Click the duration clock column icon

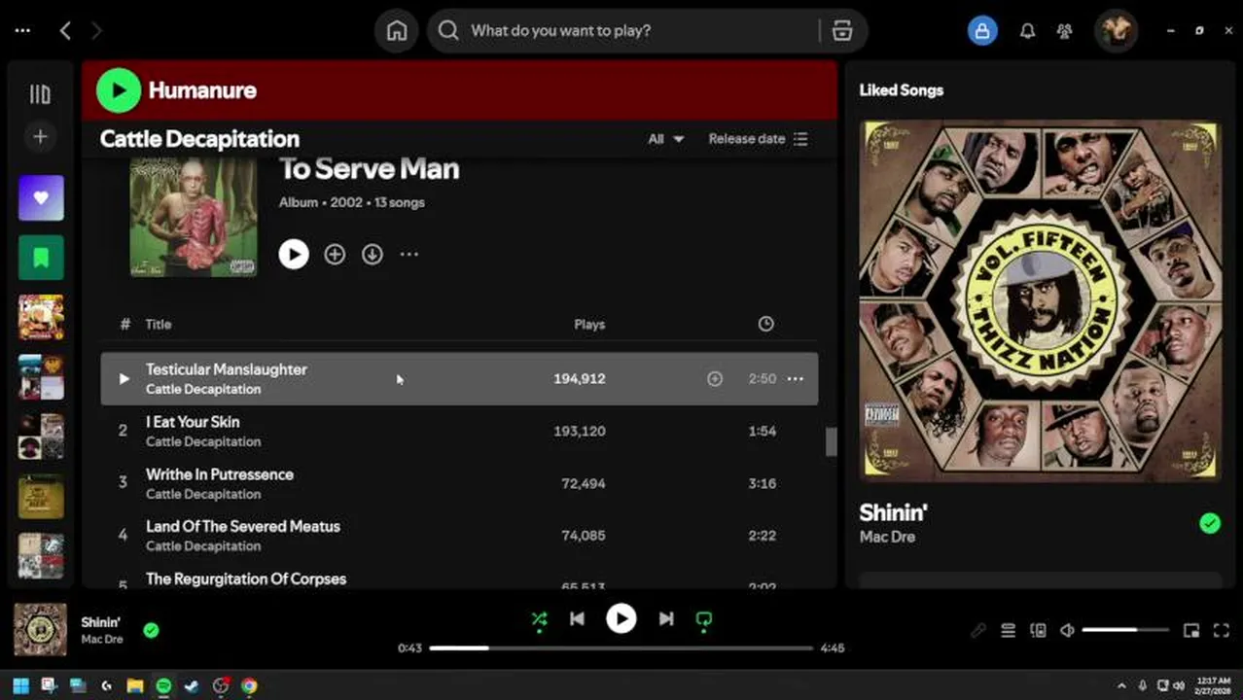pos(766,324)
